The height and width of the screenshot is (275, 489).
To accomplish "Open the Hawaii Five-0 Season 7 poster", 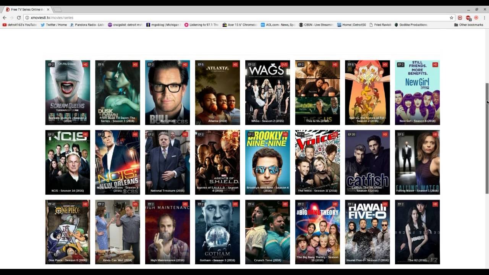I will click(x=368, y=232).
